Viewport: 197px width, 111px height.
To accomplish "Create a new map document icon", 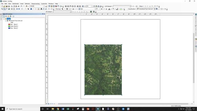I will coord(2,6).
